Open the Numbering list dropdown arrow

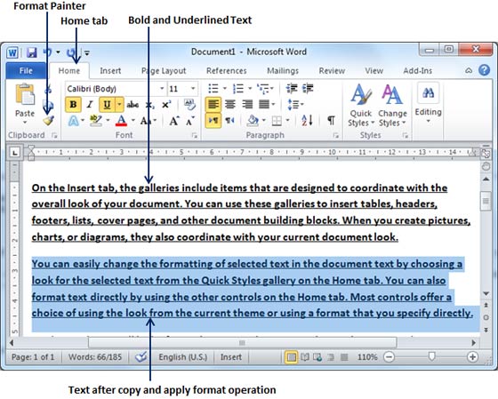point(250,88)
